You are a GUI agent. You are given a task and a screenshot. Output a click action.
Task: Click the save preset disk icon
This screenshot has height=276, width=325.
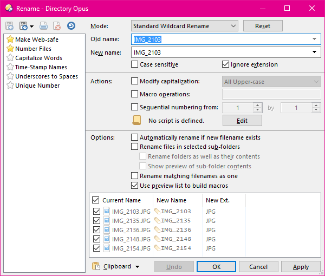point(23,26)
